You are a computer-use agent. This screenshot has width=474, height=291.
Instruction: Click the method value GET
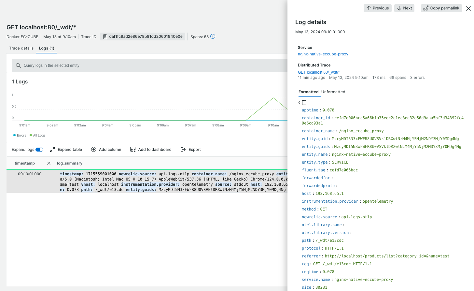(x=324, y=209)
